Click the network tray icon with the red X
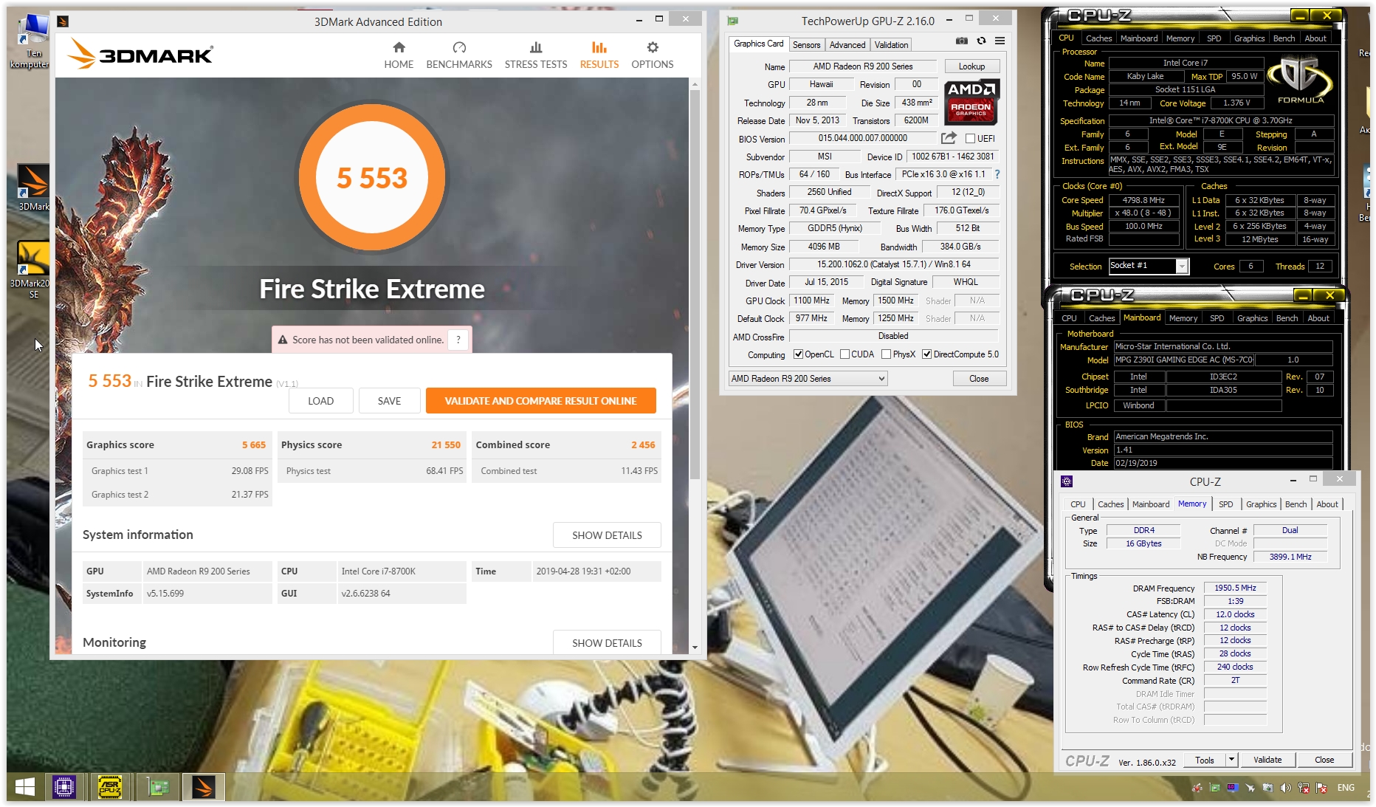Screen dimensions: 1376x807 coord(1304,788)
